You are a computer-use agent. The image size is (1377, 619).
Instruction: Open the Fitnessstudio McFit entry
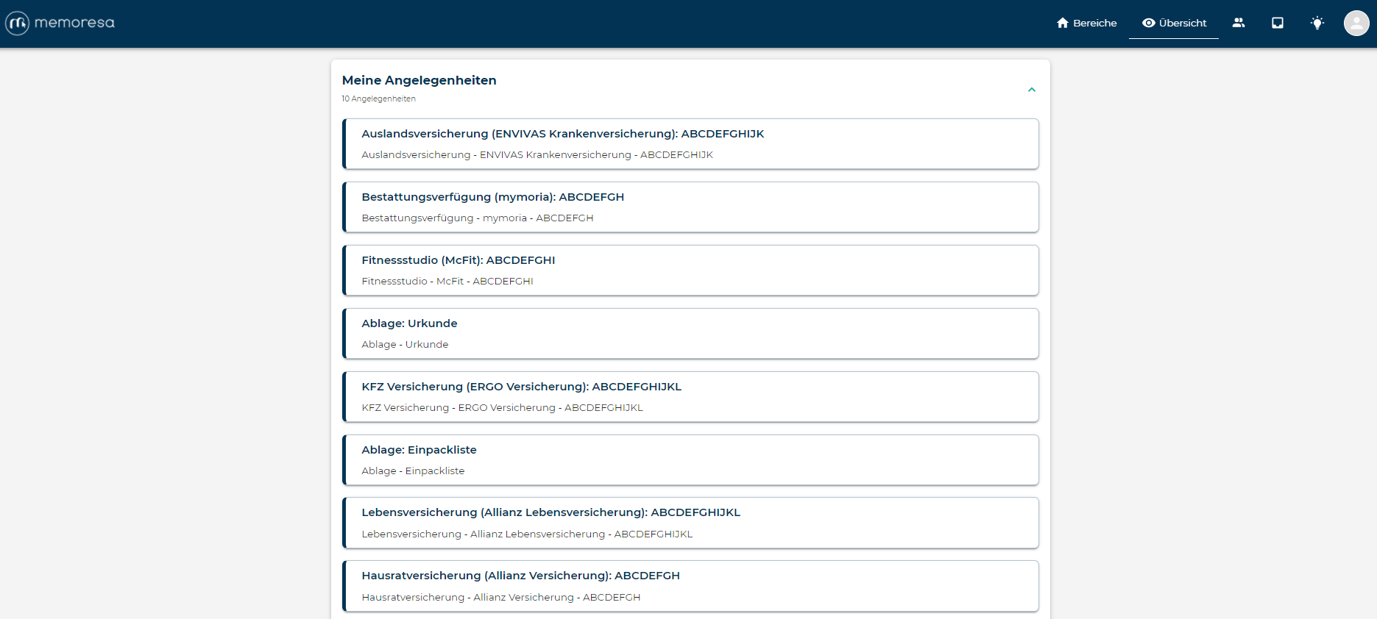click(x=690, y=271)
